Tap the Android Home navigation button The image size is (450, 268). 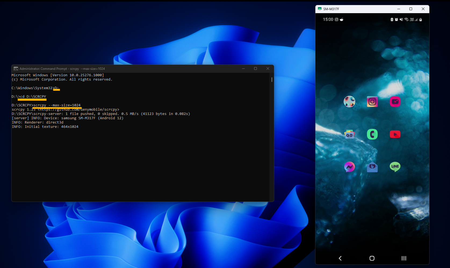point(372,258)
